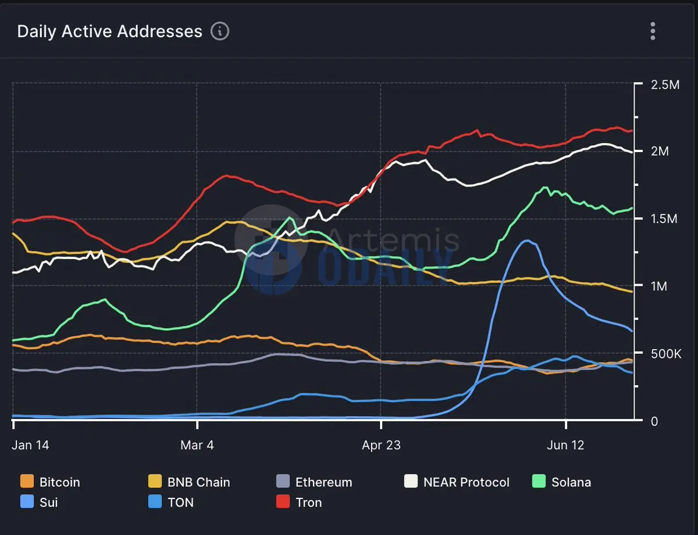Click the Sui legend label
The image size is (698, 535).
click(x=49, y=502)
